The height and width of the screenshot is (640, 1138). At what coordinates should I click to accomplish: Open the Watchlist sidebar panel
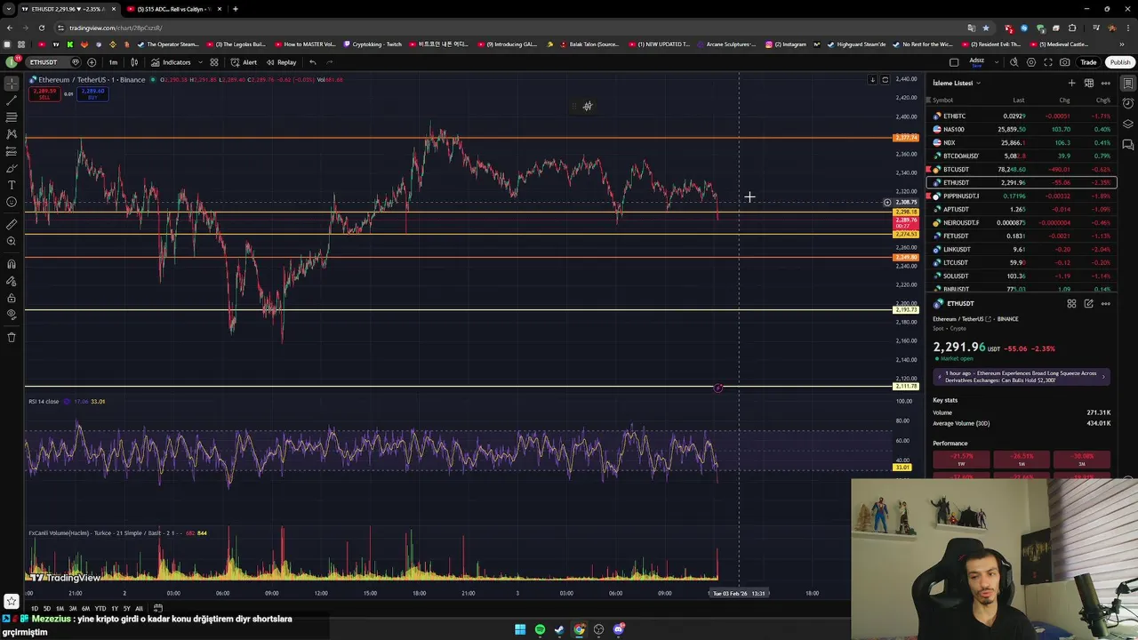click(x=1128, y=83)
